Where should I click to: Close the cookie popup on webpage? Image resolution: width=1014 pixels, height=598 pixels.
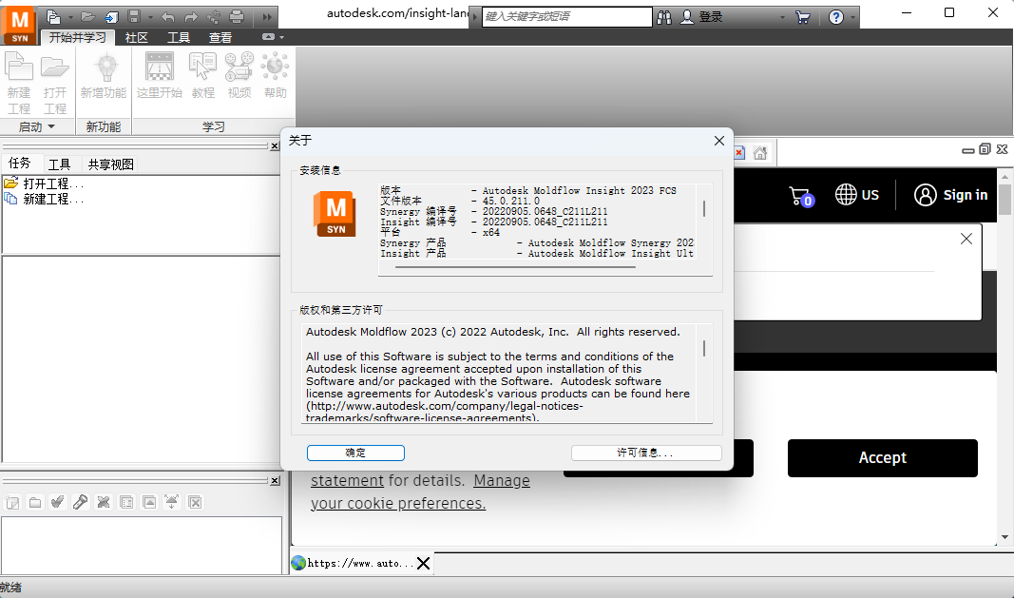[966, 239]
